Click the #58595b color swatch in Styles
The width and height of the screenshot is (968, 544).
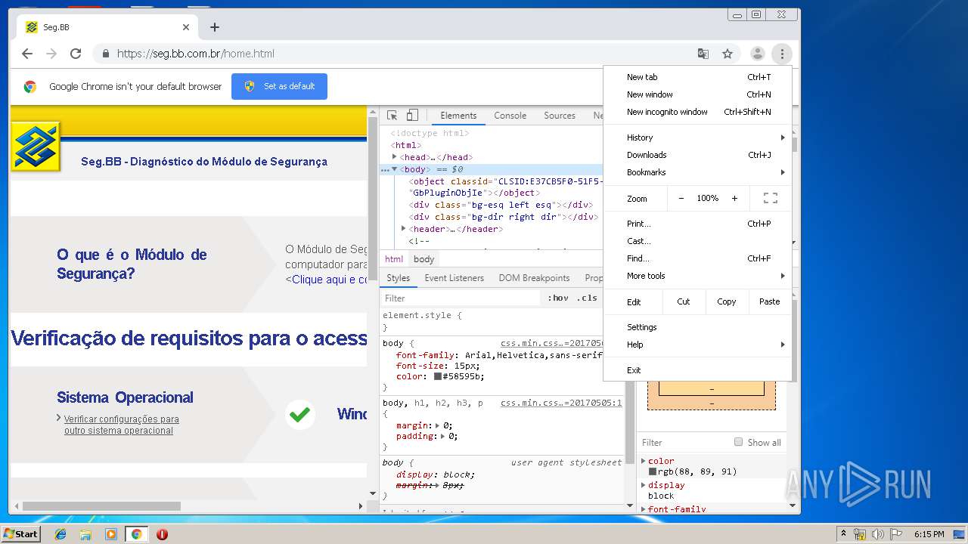coord(437,376)
